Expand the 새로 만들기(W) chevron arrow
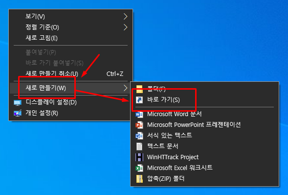This screenshot has width=288, height=195. [x=126, y=88]
